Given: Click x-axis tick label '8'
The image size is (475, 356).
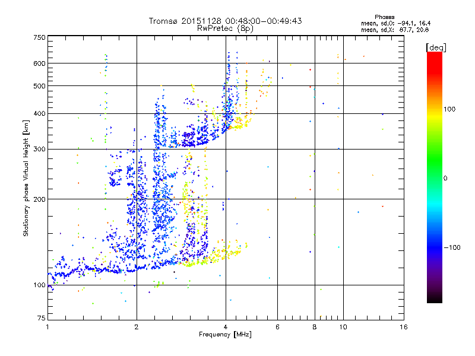Looking at the screenshot, I should click(x=315, y=327).
